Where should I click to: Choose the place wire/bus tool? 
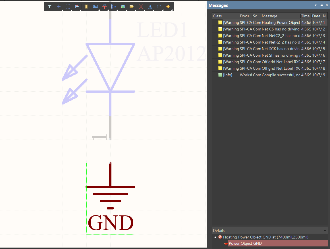click(x=114, y=7)
